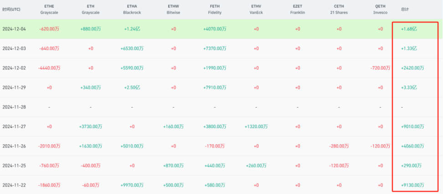Click the ETHA Blackrock column header
This screenshot has height=194, width=443.
coord(132,9)
